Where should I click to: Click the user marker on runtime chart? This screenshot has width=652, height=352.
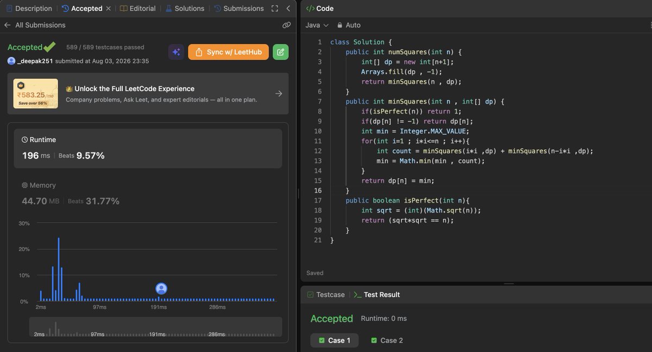point(161,289)
